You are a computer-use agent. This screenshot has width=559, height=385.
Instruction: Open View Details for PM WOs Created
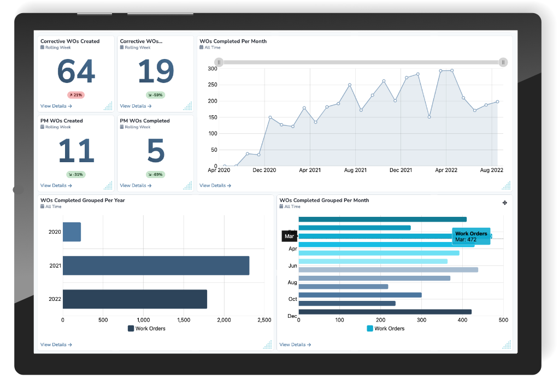point(56,186)
